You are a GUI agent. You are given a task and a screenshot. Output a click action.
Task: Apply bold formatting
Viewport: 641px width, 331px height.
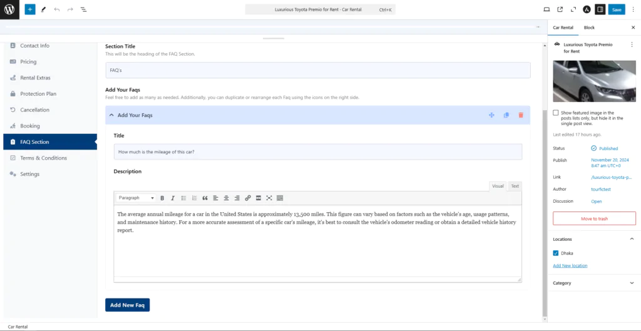[x=162, y=198]
